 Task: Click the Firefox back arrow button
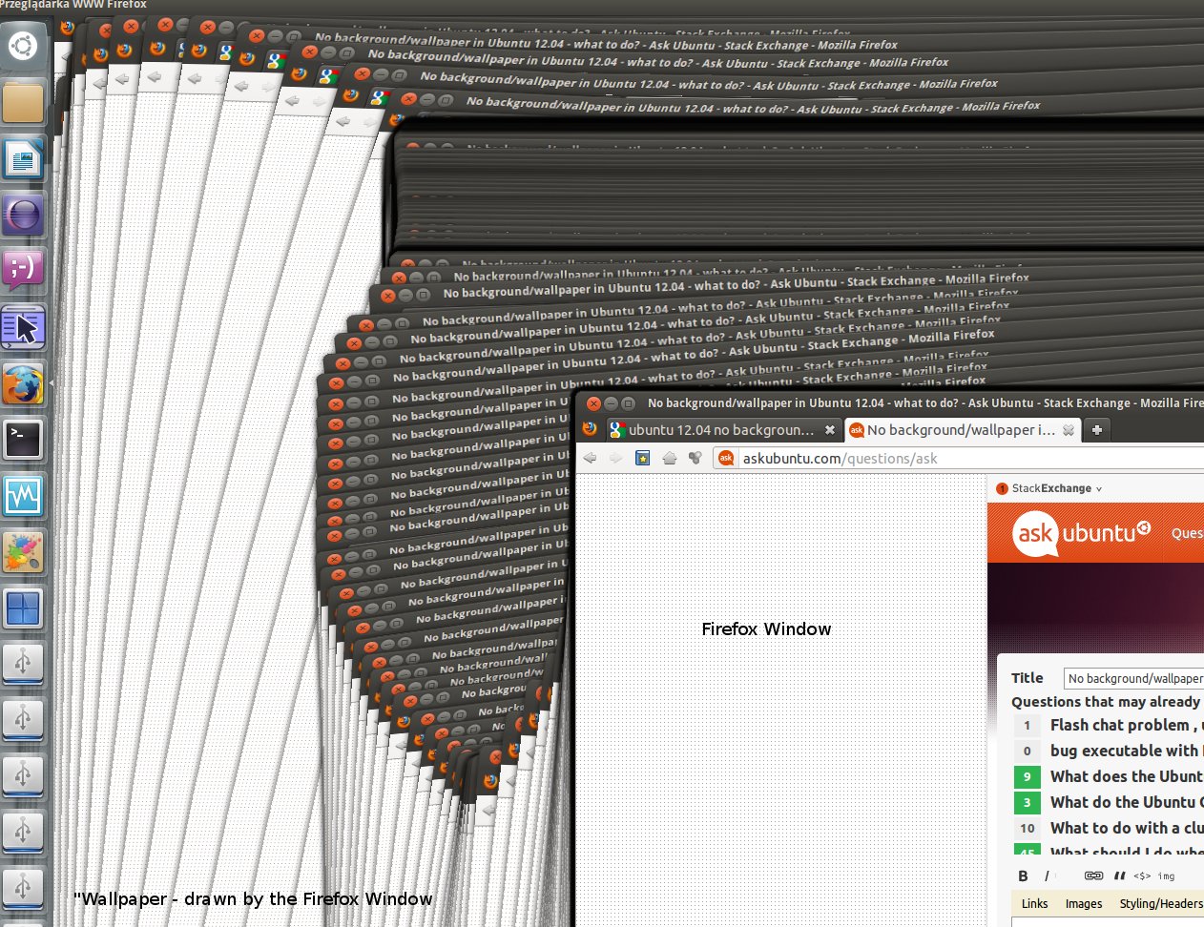[591, 459]
